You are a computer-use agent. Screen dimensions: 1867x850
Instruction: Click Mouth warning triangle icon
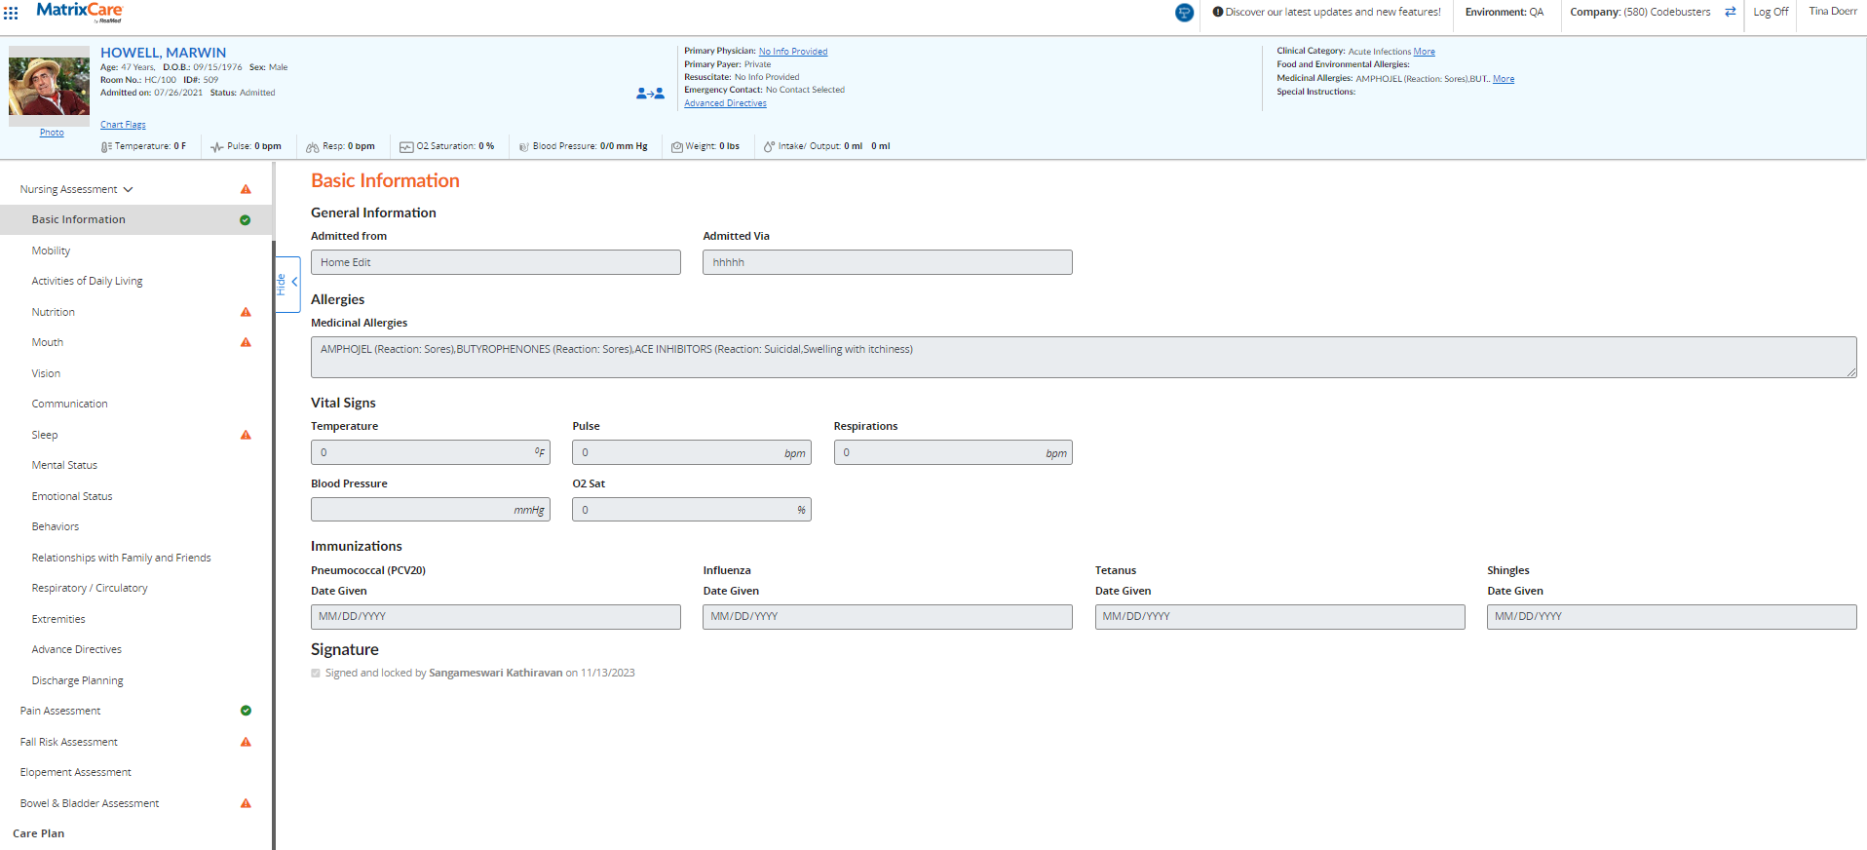pos(246,342)
